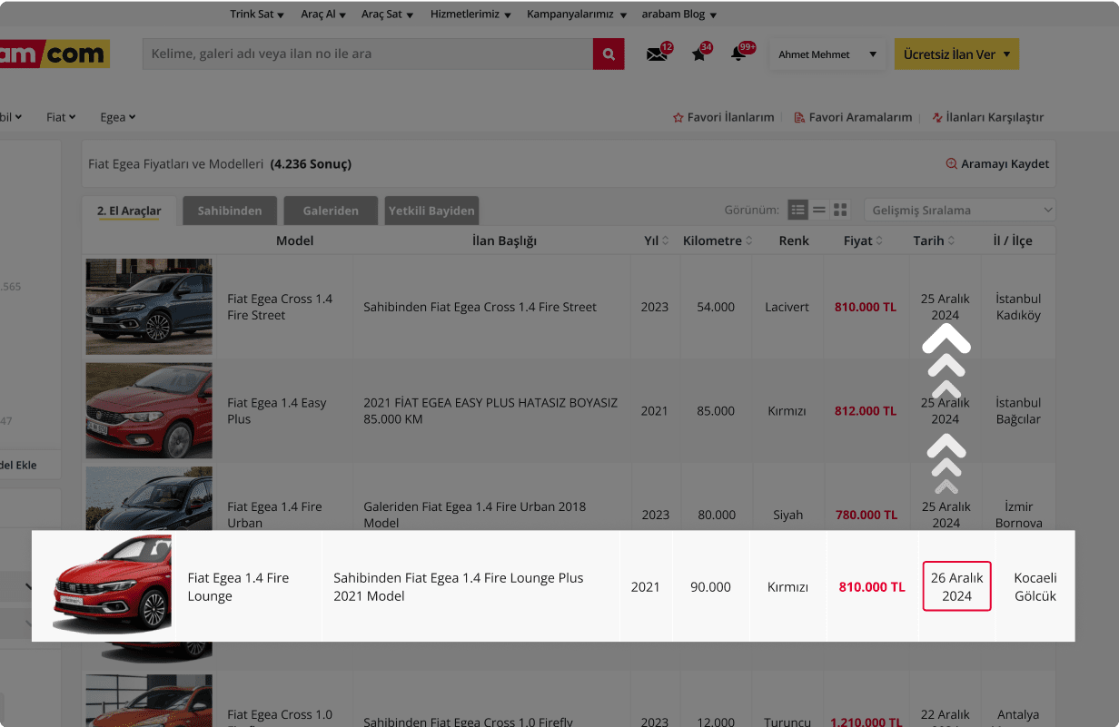Open Trink Sat menu

tap(257, 15)
